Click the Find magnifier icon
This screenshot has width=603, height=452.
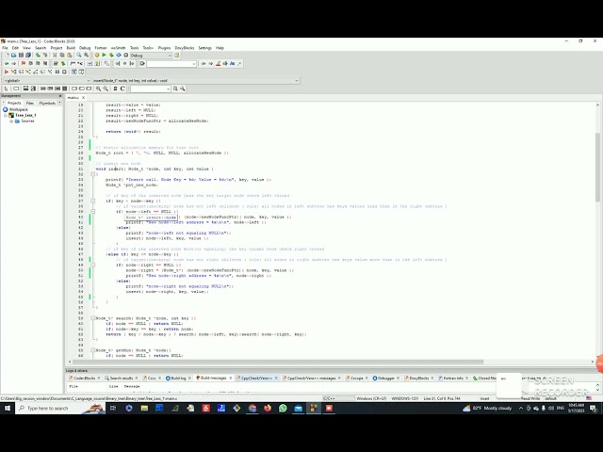point(79,56)
